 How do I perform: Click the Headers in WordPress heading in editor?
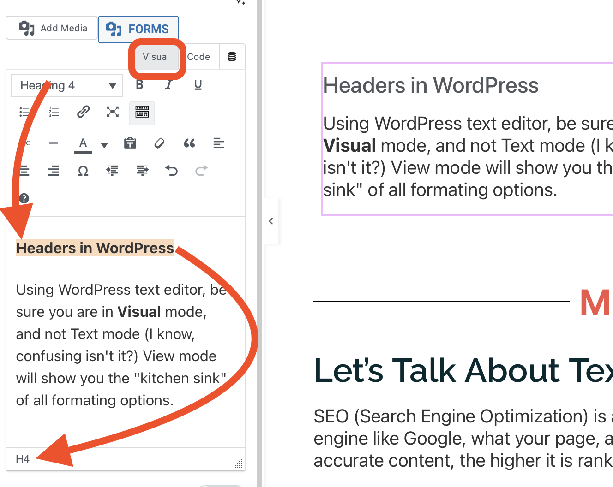(x=95, y=248)
